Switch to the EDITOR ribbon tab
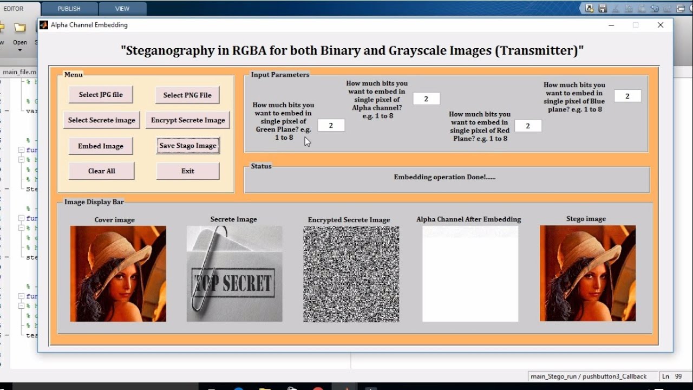The image size is (693, 390). click(x=15, y=9)
